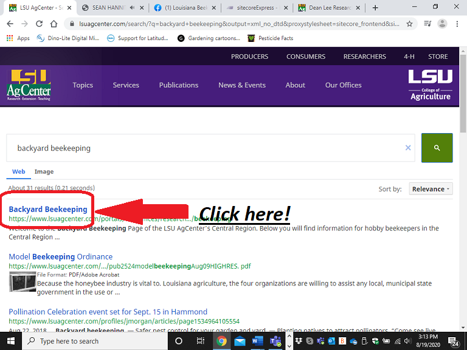
Task: Open the media control icon in Chrome toolbar
Action: pos(427,24)
